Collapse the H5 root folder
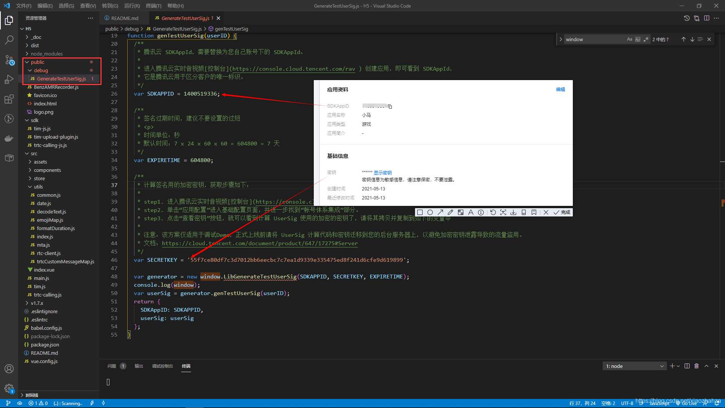725x408 pixels. (59, 29)
